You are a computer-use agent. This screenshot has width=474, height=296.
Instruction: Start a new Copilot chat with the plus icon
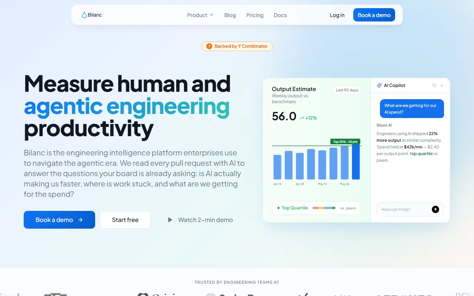pyautogui.click(x=442, y=85)
